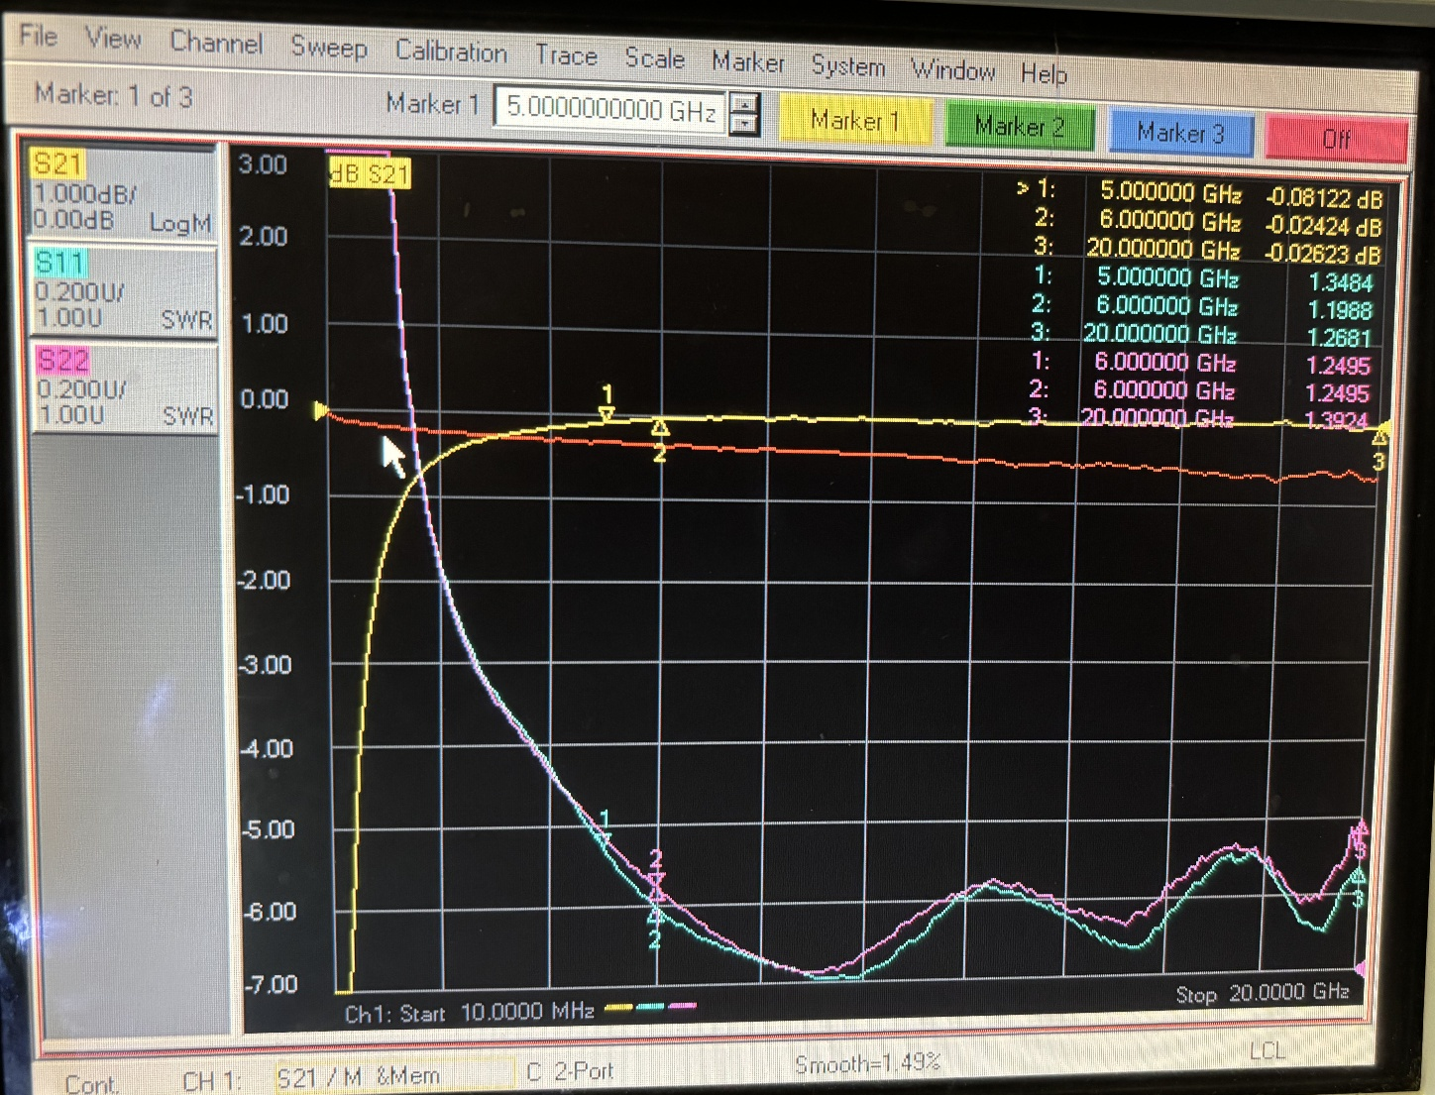
Task: Select the S22 trace status panel
Action: click(x=121, y=386)
